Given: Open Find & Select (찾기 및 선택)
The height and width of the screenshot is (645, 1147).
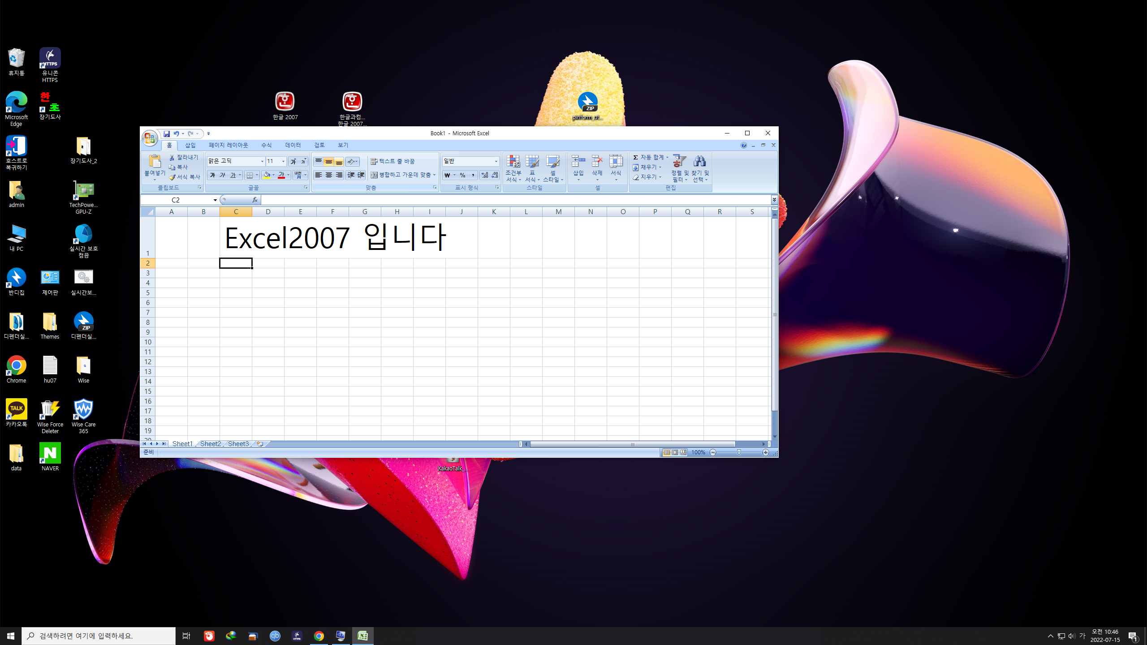Looking at the screenshot, I should click(x=700, y=169).
